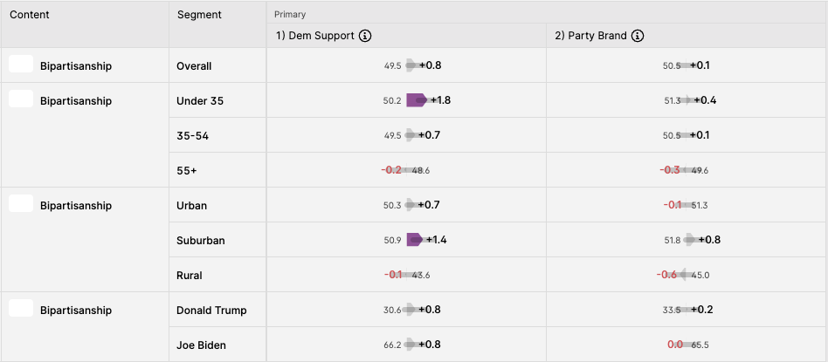Click the -0.6 value for Rural Party Brand

(x=666, y=275)
